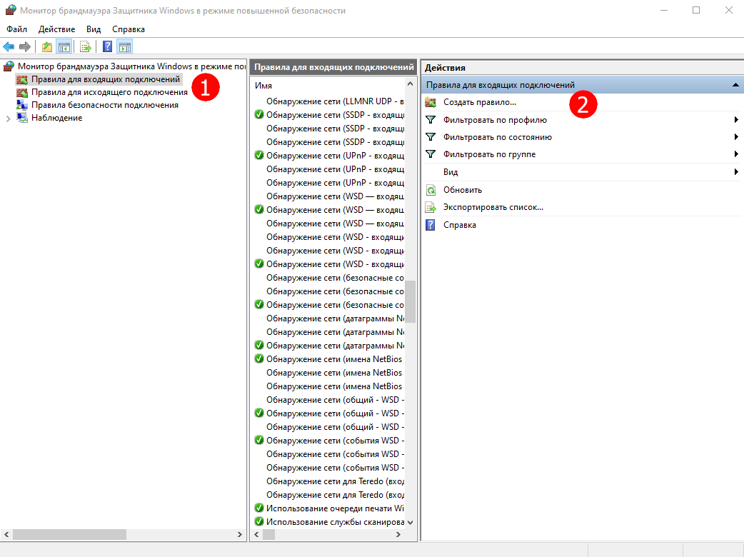This screenshot has height=557, width=744.
Task: Open the Фильтровать по профилю submenu arrow
Action: pyautogui.click(x=736, y=119)
